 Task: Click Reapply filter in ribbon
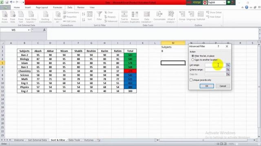coord(110,17)
